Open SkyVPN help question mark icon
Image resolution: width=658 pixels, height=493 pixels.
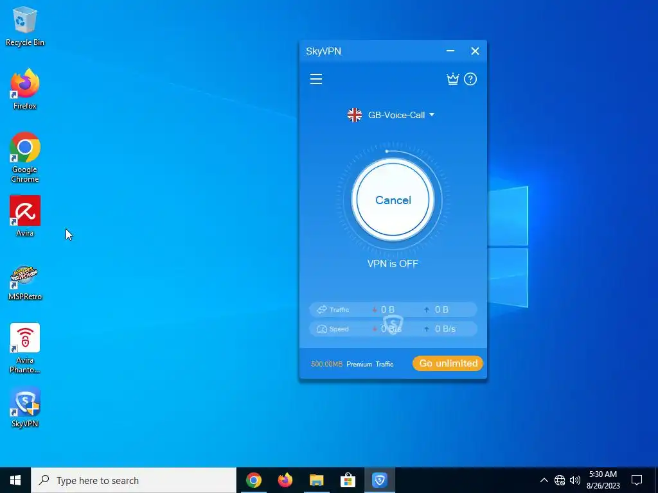(470, 79)
